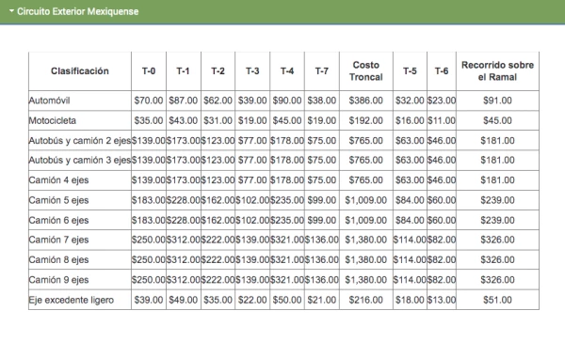Collapse the Circuito Exterior Mexiquense section arrow
Screen dimensions: 565x342
(x=11, y=11)
